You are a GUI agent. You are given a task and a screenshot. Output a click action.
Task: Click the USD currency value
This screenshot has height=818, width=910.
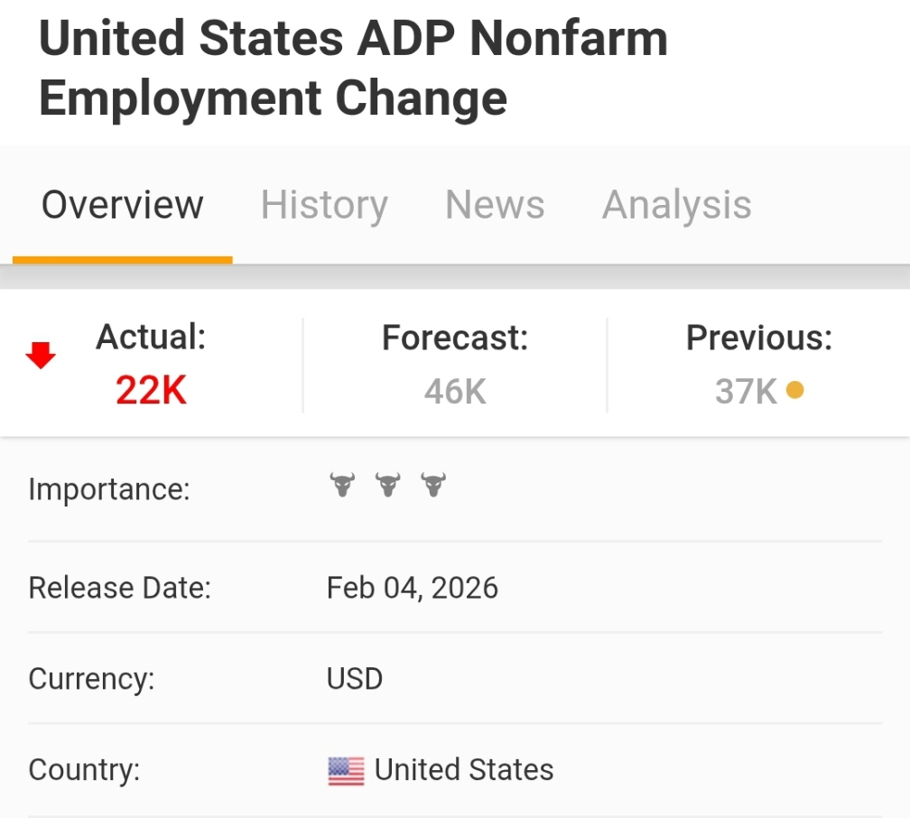[x=355, y=678]
